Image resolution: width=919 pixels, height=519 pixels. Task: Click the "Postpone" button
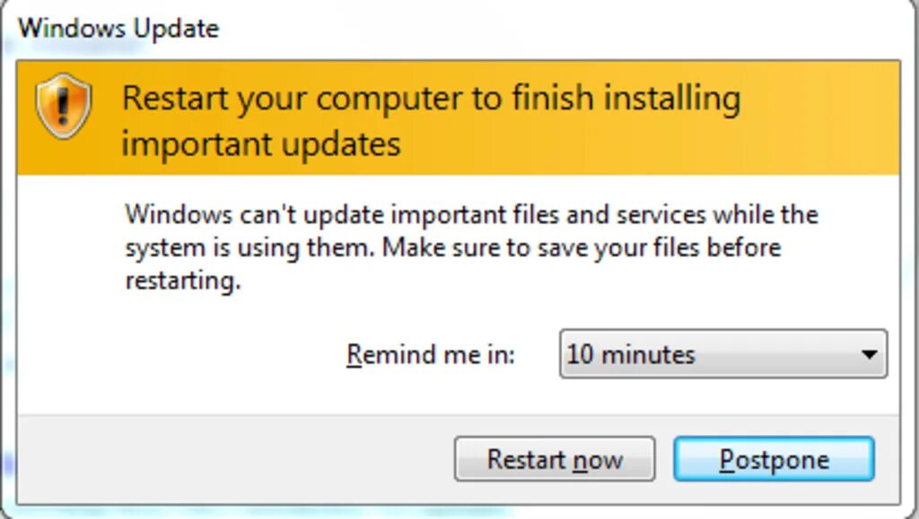pos(774,459)
